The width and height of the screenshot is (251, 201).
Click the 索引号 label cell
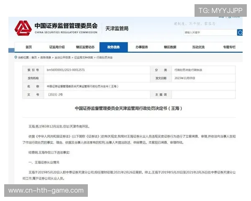pyautogui.click(x=33, y=70)
